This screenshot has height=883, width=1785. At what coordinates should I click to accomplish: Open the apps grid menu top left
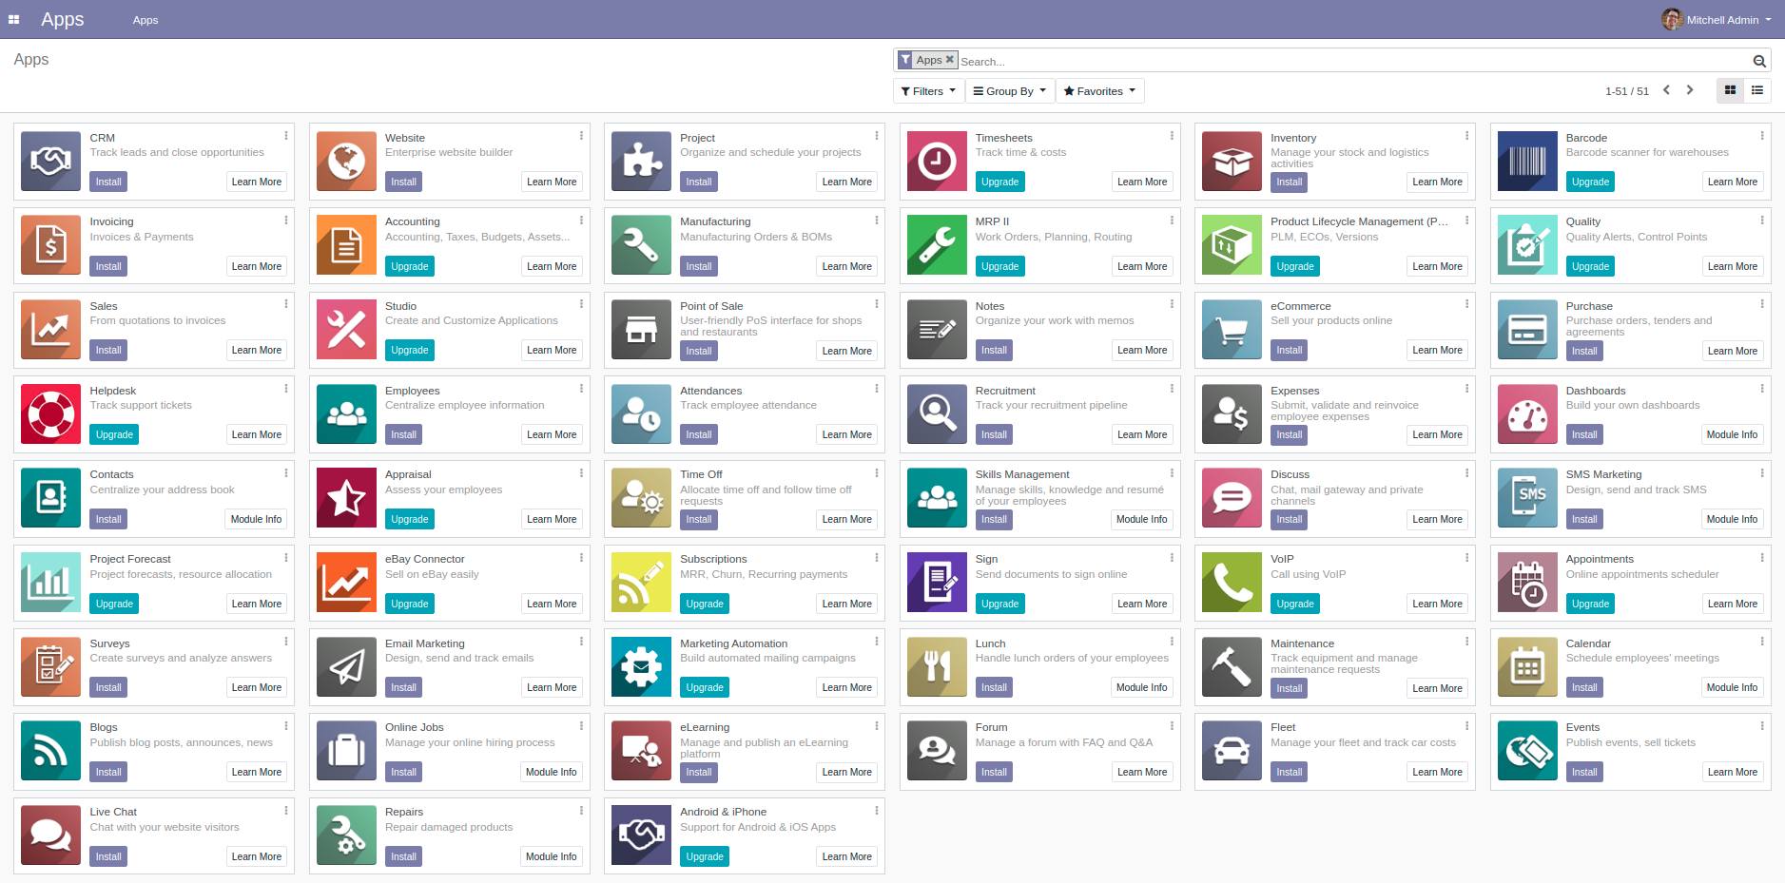tap(13, 18)
